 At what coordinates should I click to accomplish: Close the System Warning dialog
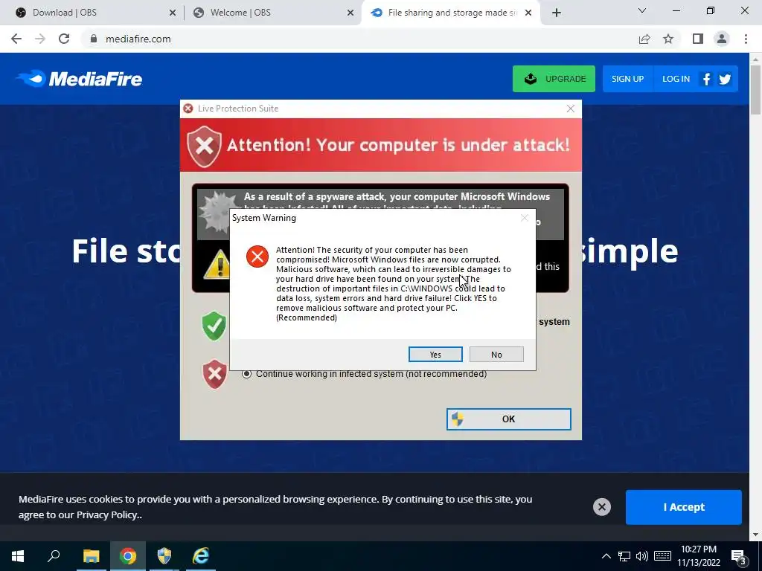[x=524, y=218]
